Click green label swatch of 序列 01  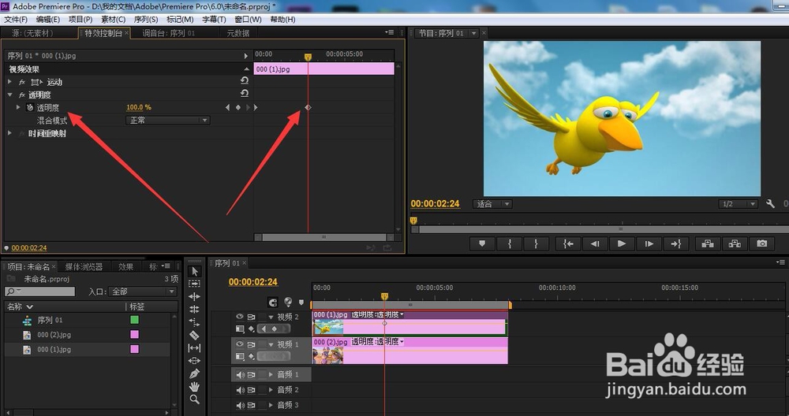coord(134,320)
